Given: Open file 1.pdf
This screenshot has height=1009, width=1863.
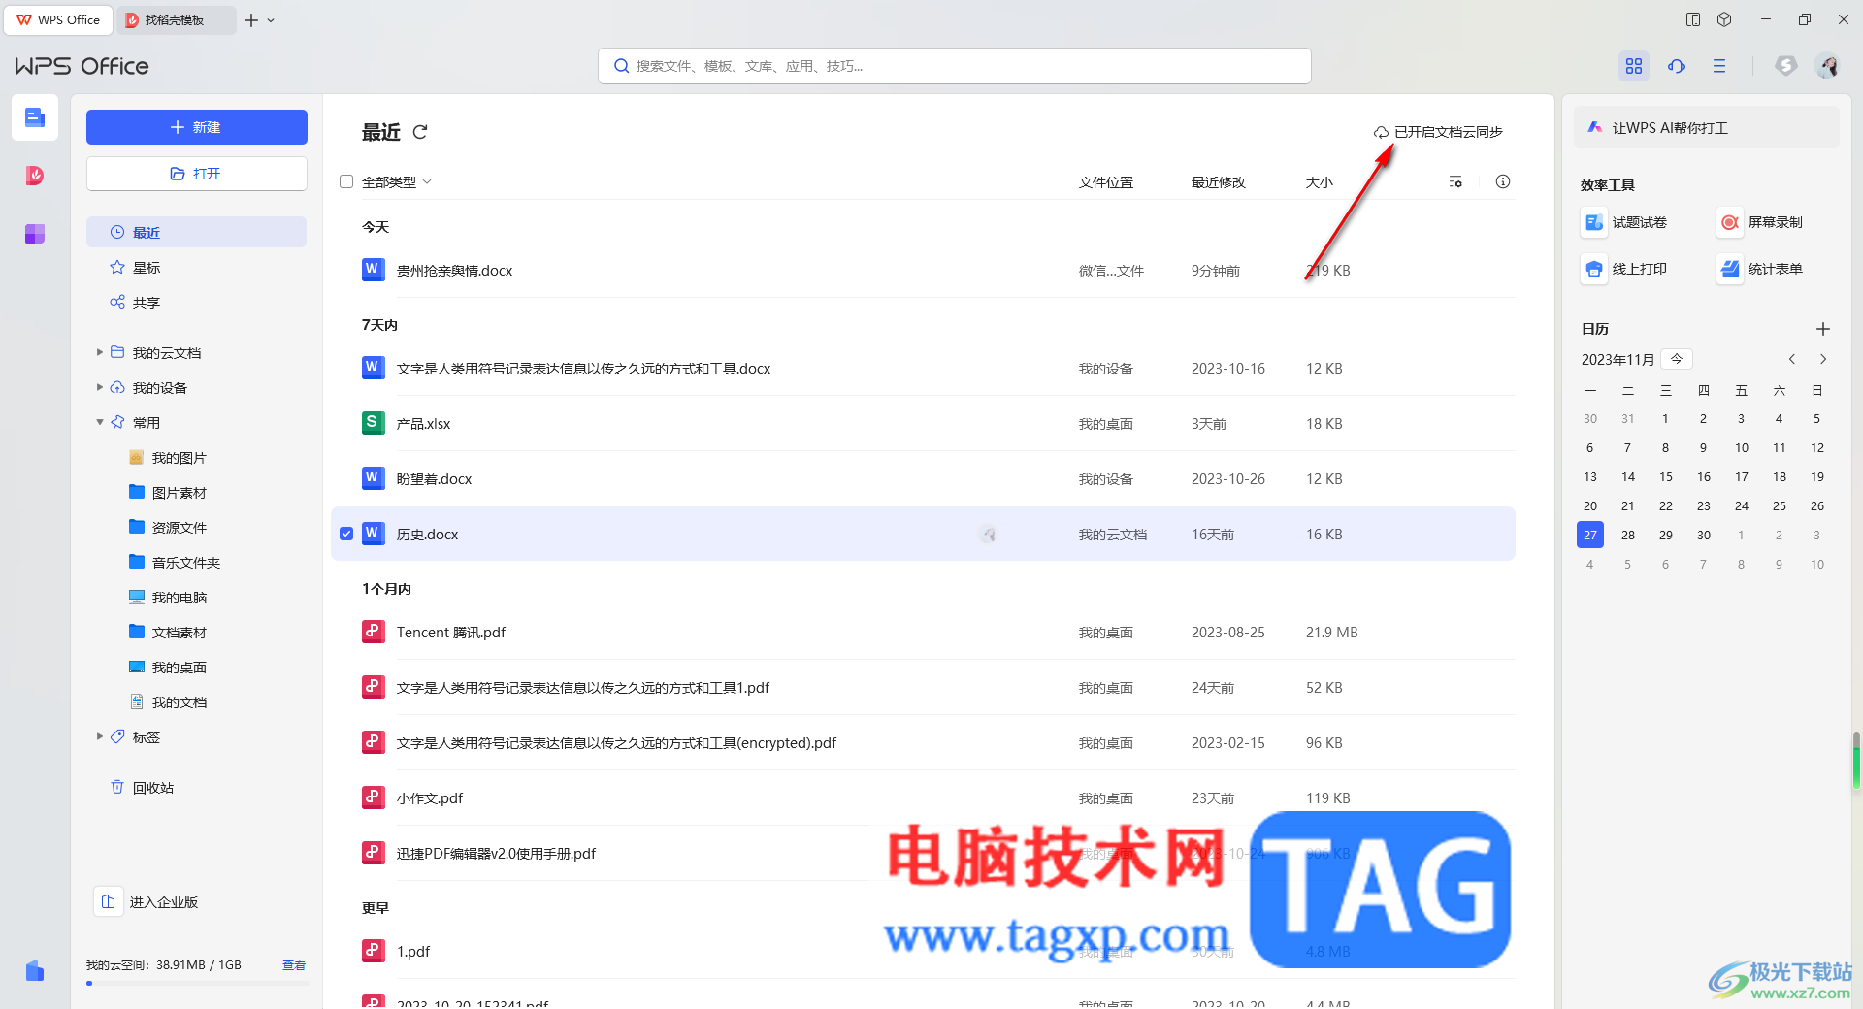Looking at the screenshot, I should click(x=412, y=952).
